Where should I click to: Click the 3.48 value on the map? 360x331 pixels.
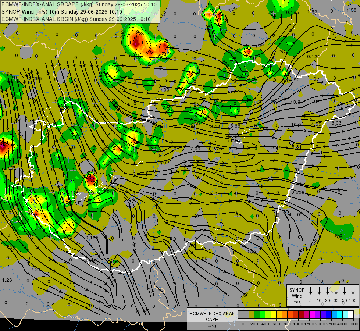click(x=215, y=126)
